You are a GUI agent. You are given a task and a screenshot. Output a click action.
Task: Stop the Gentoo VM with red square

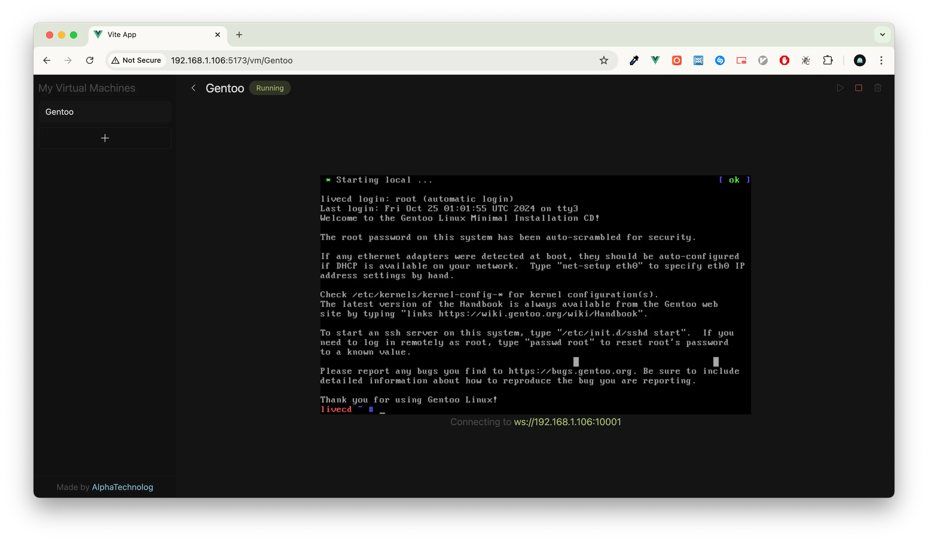(859, 88)
